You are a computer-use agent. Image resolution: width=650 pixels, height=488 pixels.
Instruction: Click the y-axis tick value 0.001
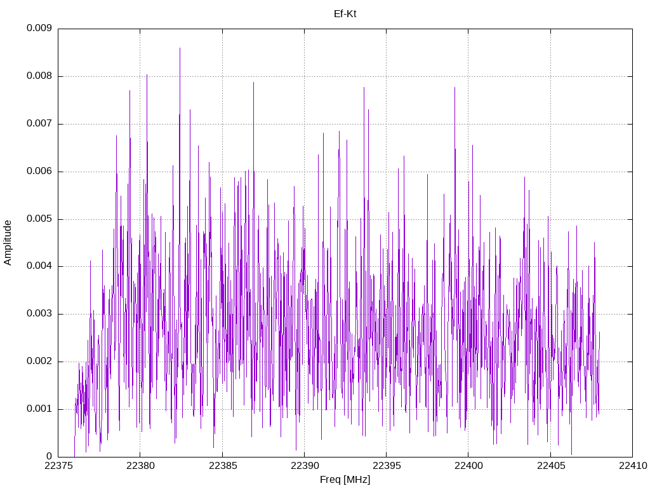(39, 409)
